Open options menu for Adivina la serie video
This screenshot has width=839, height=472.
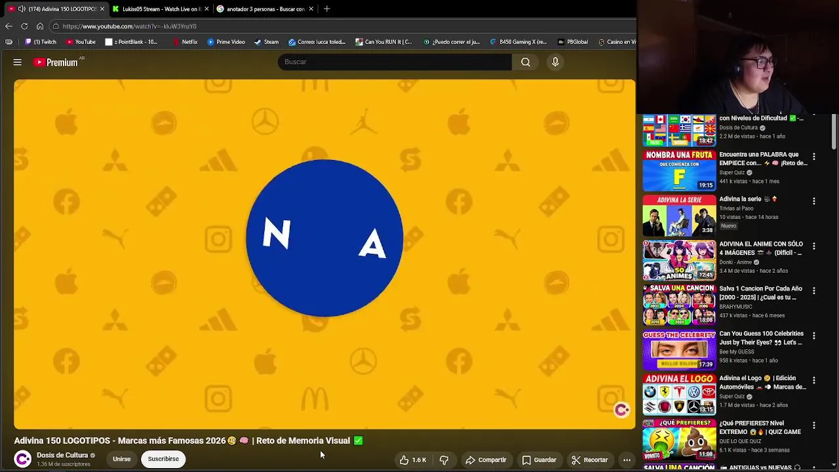coord(814,201)
